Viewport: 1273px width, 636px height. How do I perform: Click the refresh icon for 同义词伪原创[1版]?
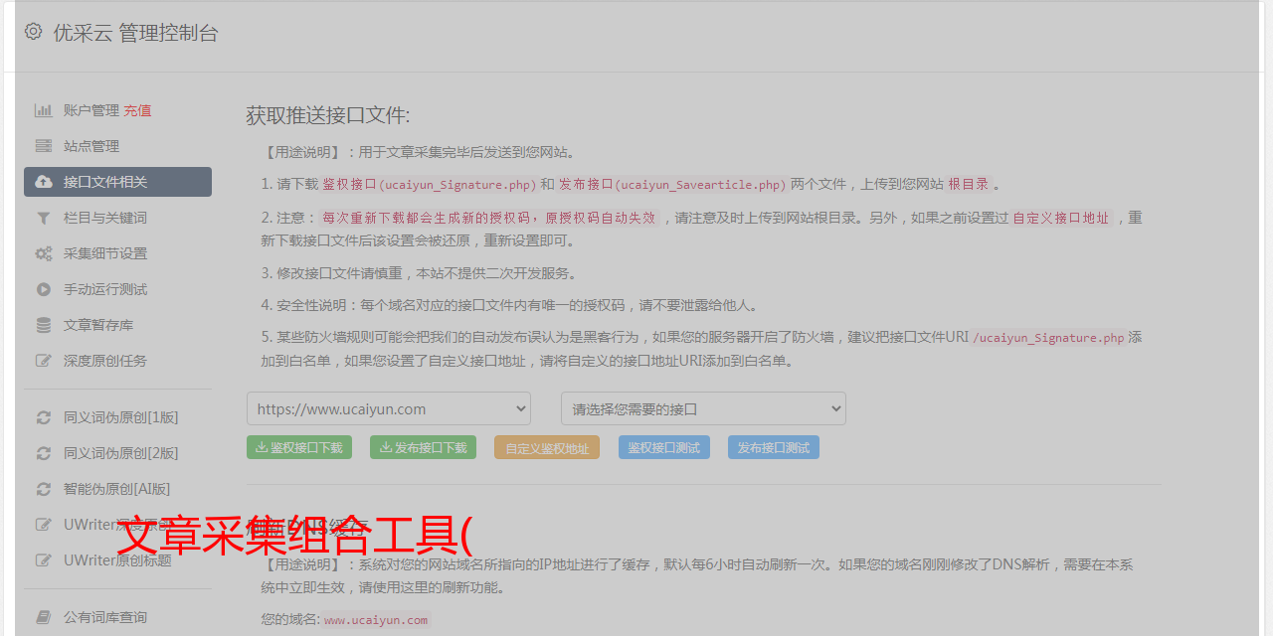44,417
